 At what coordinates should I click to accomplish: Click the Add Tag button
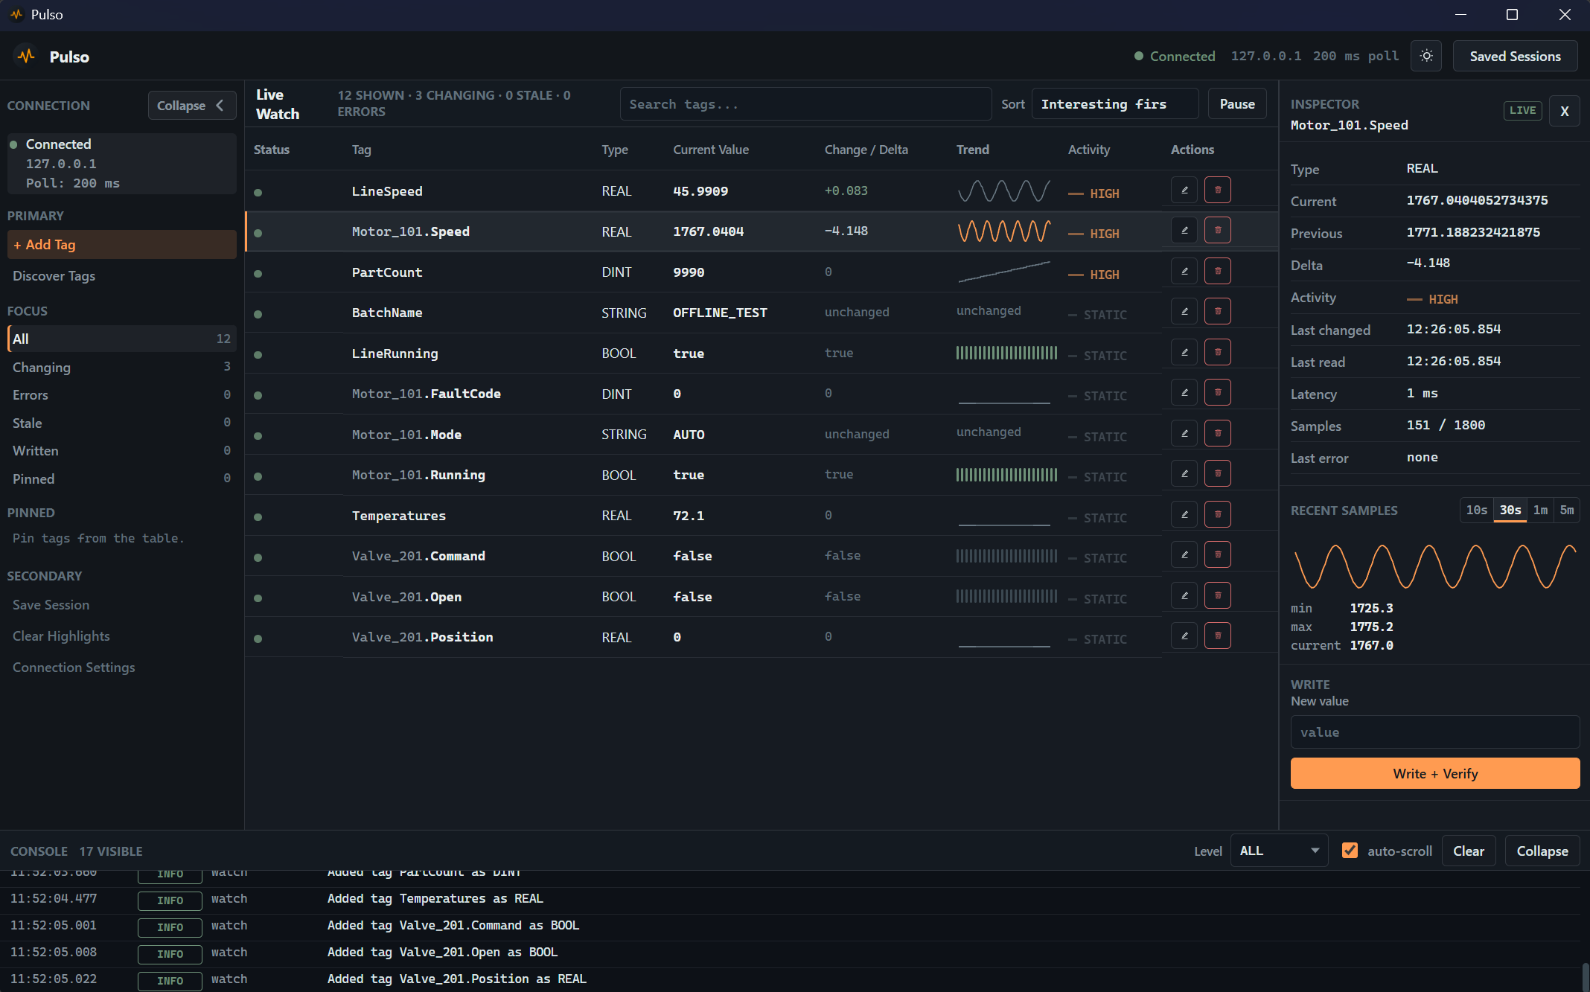122,244
